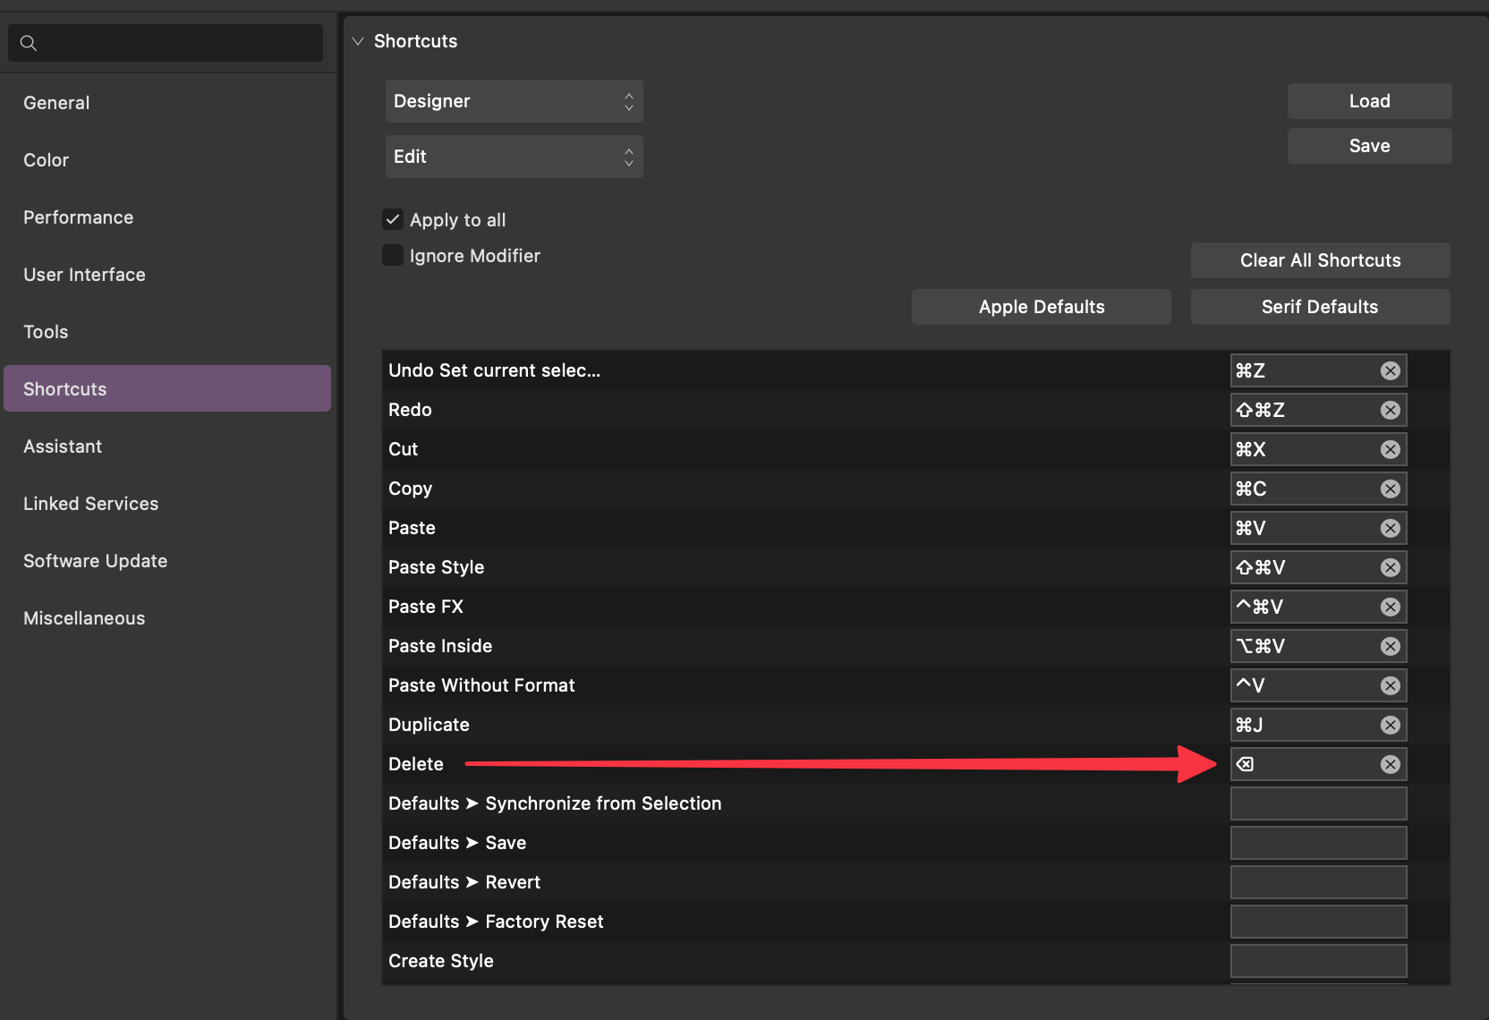The height and width of the screenshot is (1020, 1489).
Task: Clear the Delete shortcut with its X icon
Action: pyautogui.click(x=1390, y=764)
